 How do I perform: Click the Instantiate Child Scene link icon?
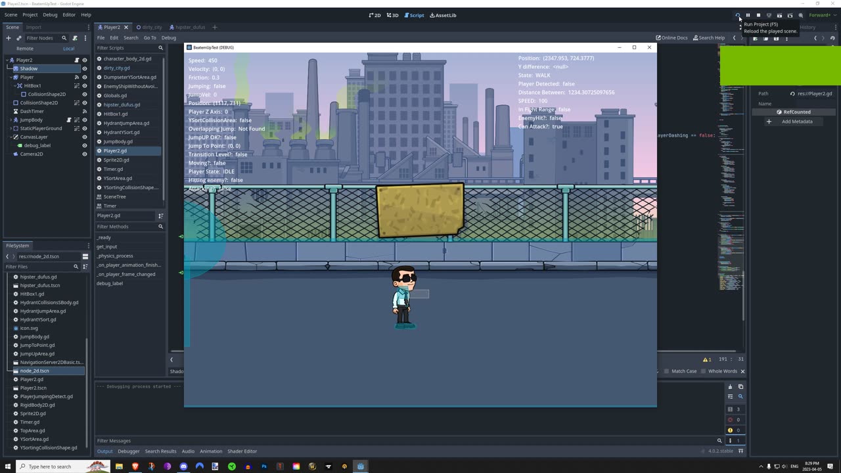coord(18,38)
